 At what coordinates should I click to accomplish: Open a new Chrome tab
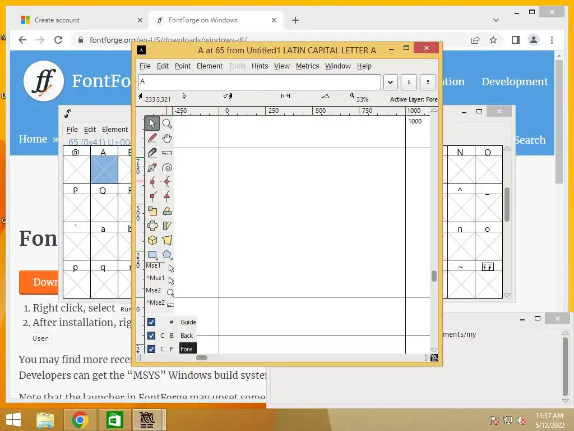point(295,20)
